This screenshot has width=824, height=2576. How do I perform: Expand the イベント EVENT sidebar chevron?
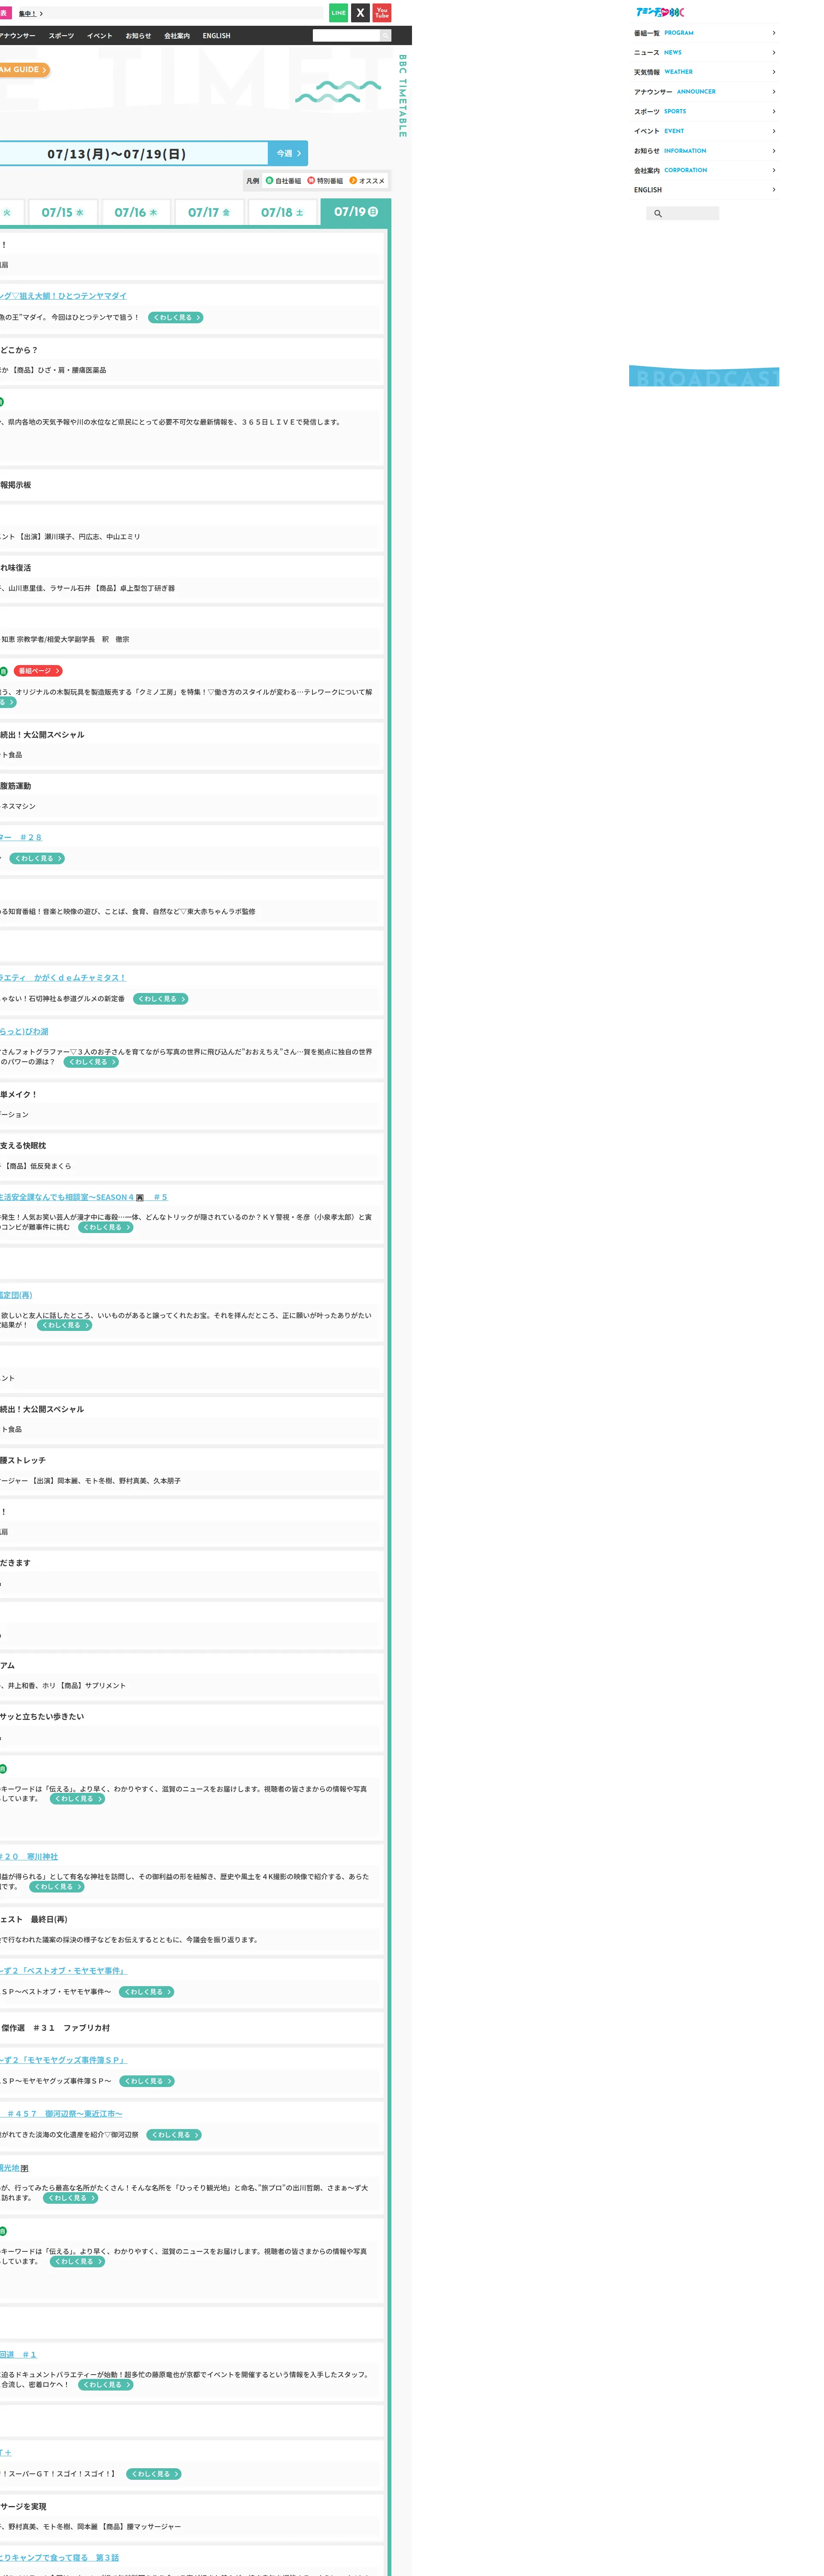pyautogui.click(x=774, y=131)
